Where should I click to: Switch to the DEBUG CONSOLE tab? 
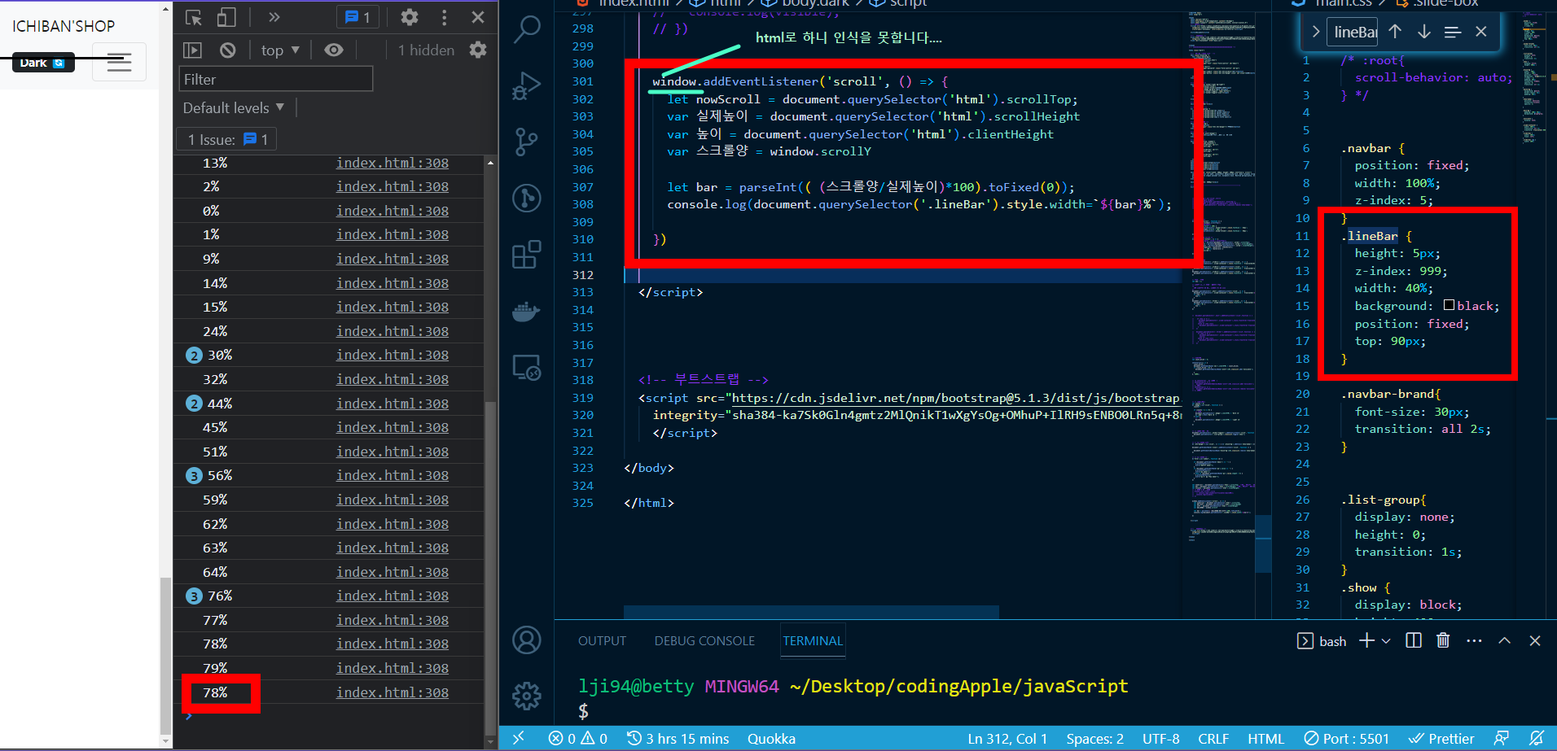[x=704, y=641]
